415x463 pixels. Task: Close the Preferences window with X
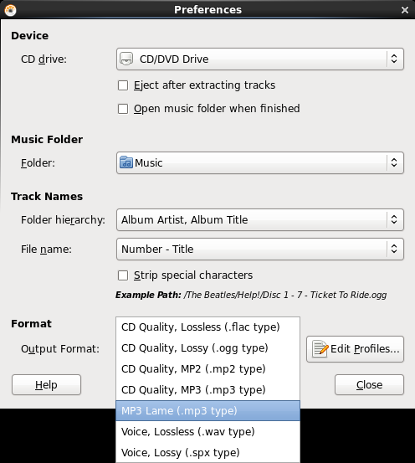(405, 10)
